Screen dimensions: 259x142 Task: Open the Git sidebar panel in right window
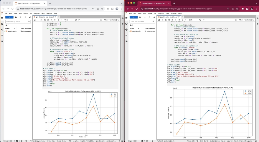coord(127,29)
